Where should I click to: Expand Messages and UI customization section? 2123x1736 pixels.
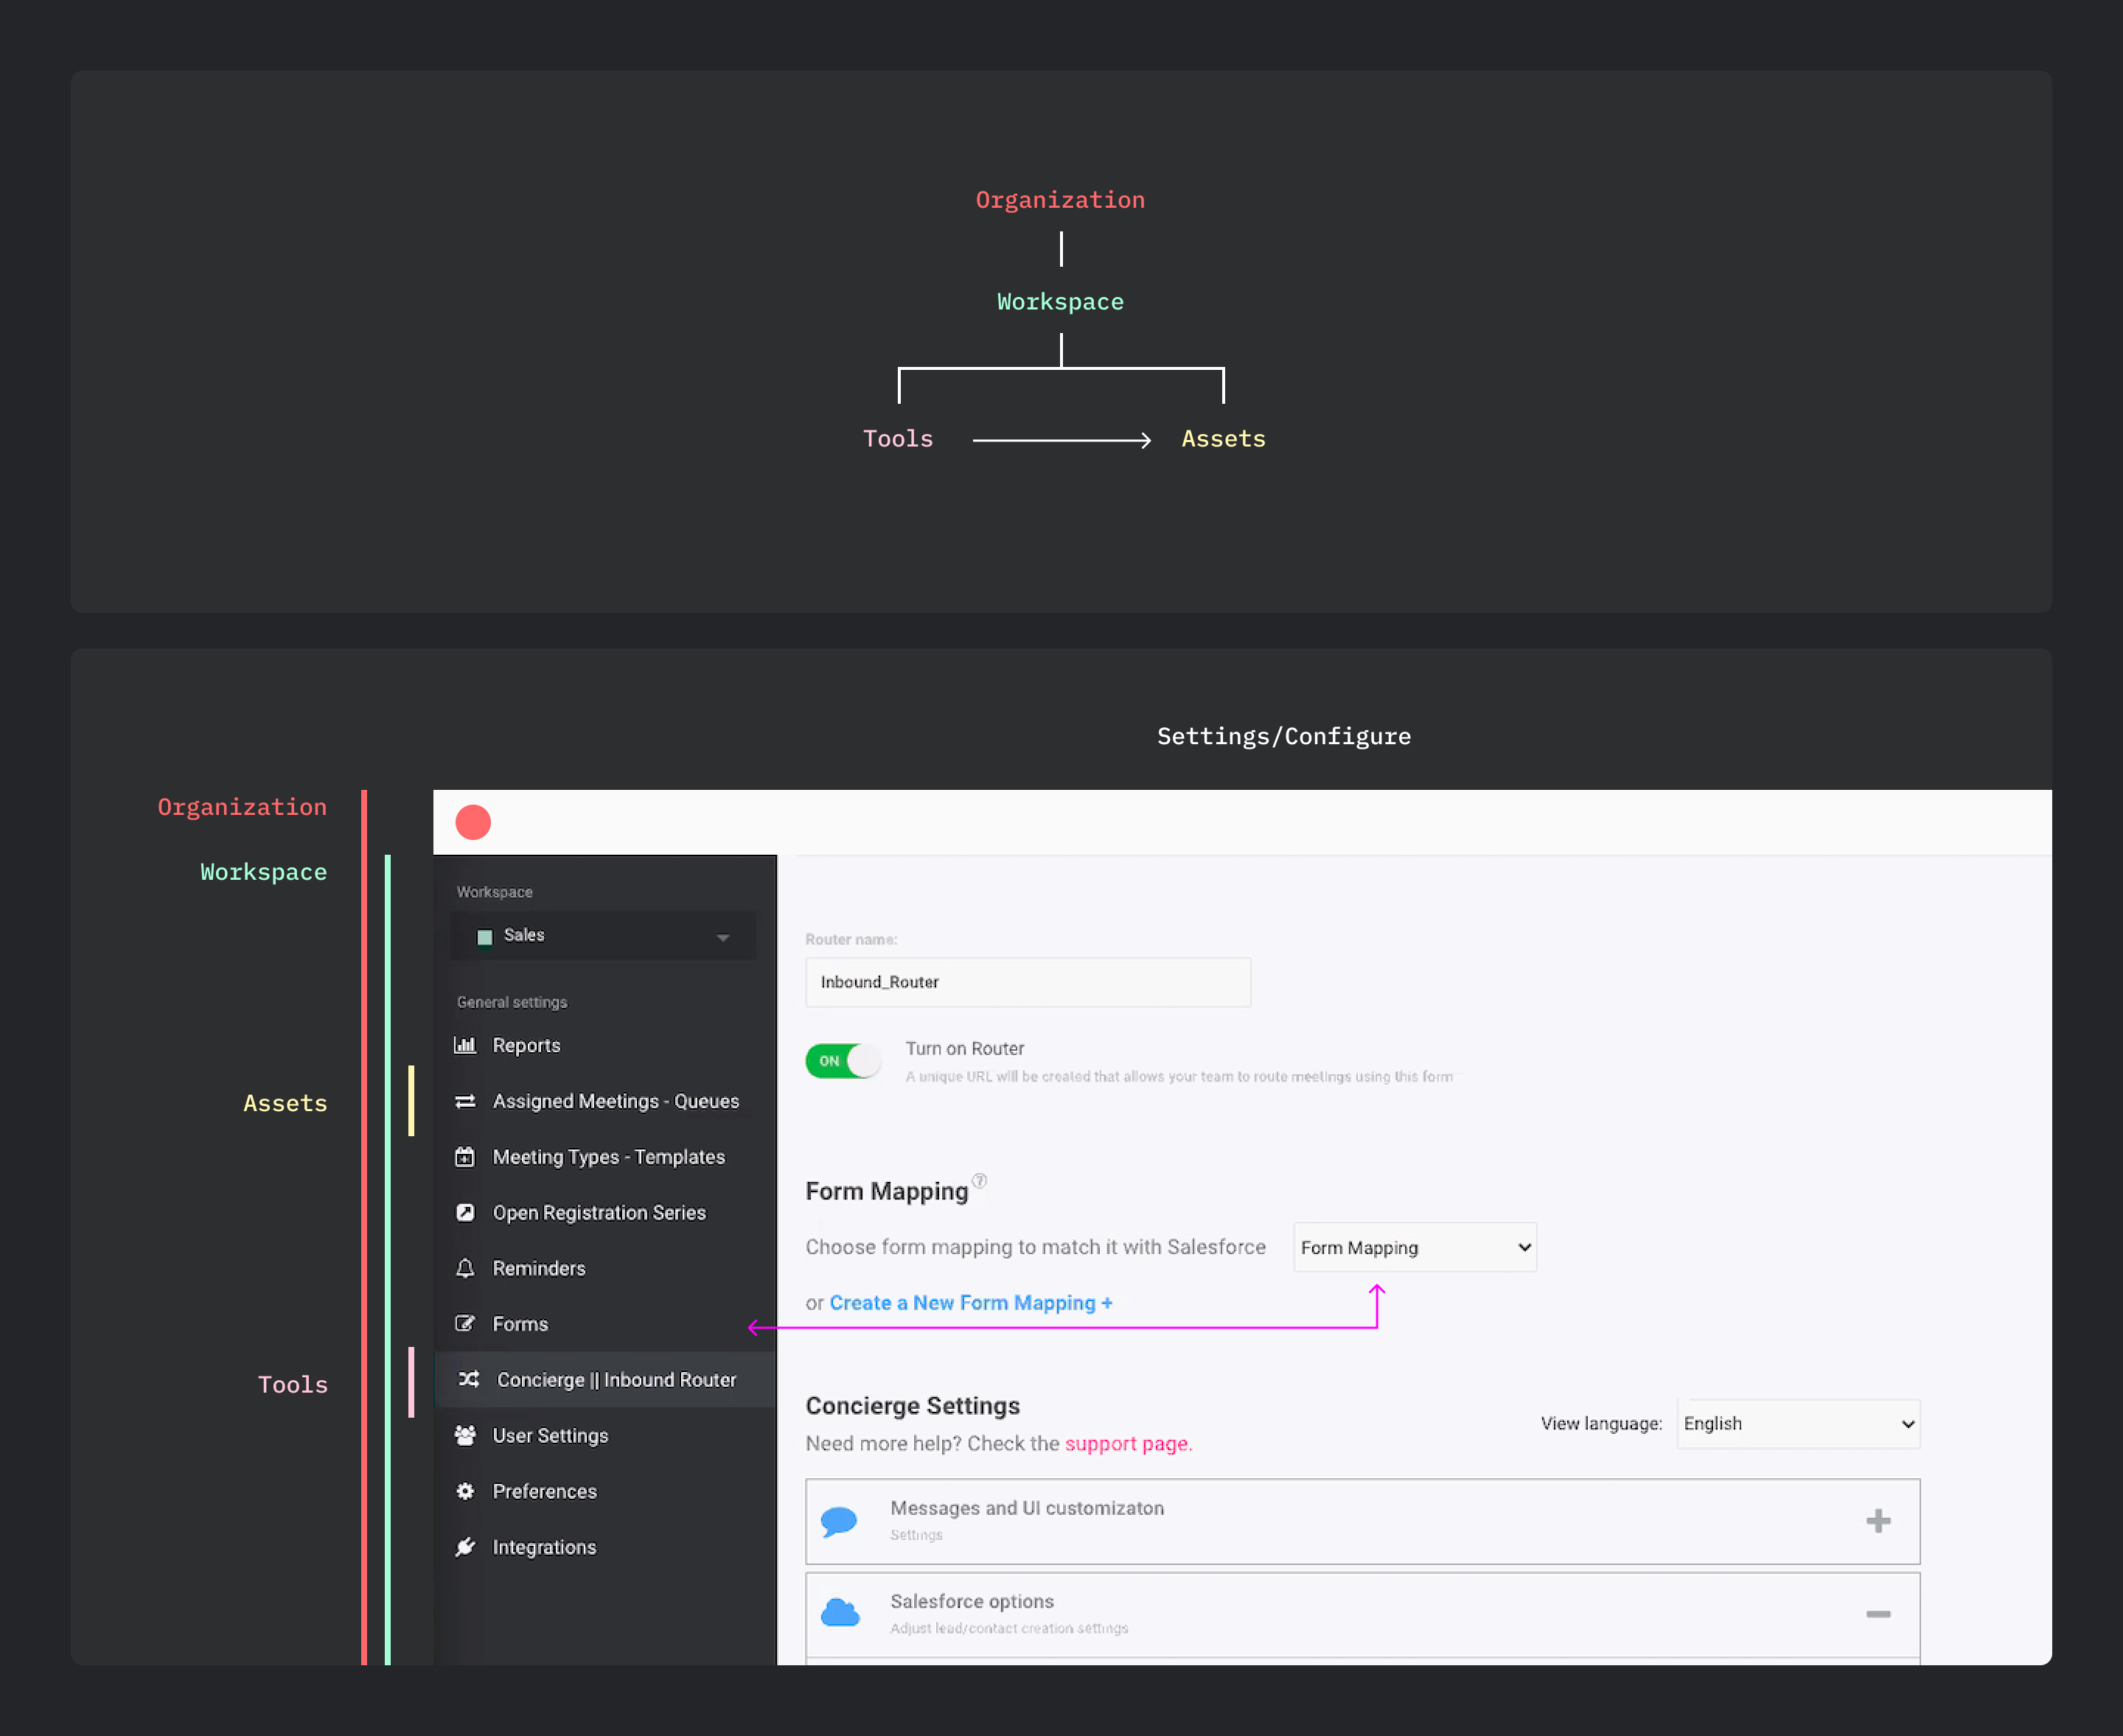point(1877,1521)
